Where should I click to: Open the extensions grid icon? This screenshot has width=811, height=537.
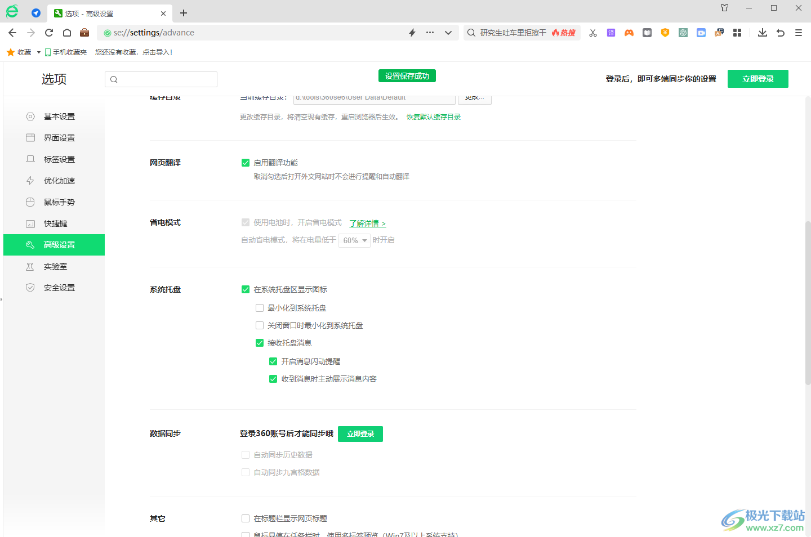[x=737, y=33]
